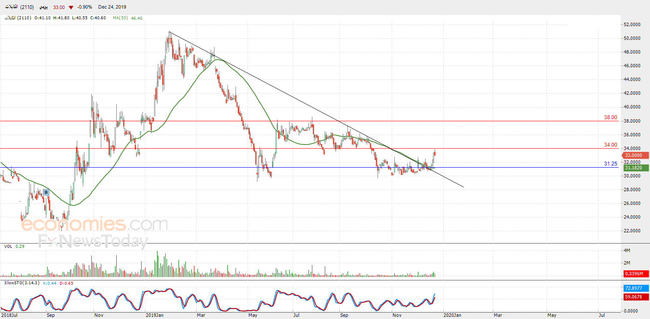Click the 38.00 resistance line label
The width and height of the screenshot is (650, 319).
(x=611, y=117)
